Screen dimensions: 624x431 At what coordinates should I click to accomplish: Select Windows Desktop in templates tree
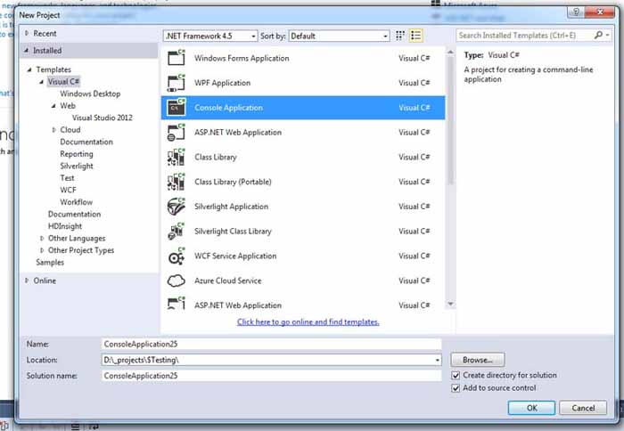click(90, 94)
